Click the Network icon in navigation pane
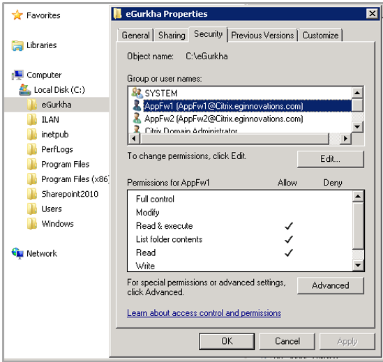Screen dimensions: 383x362 pyautogui.click(x=17, y=254)
